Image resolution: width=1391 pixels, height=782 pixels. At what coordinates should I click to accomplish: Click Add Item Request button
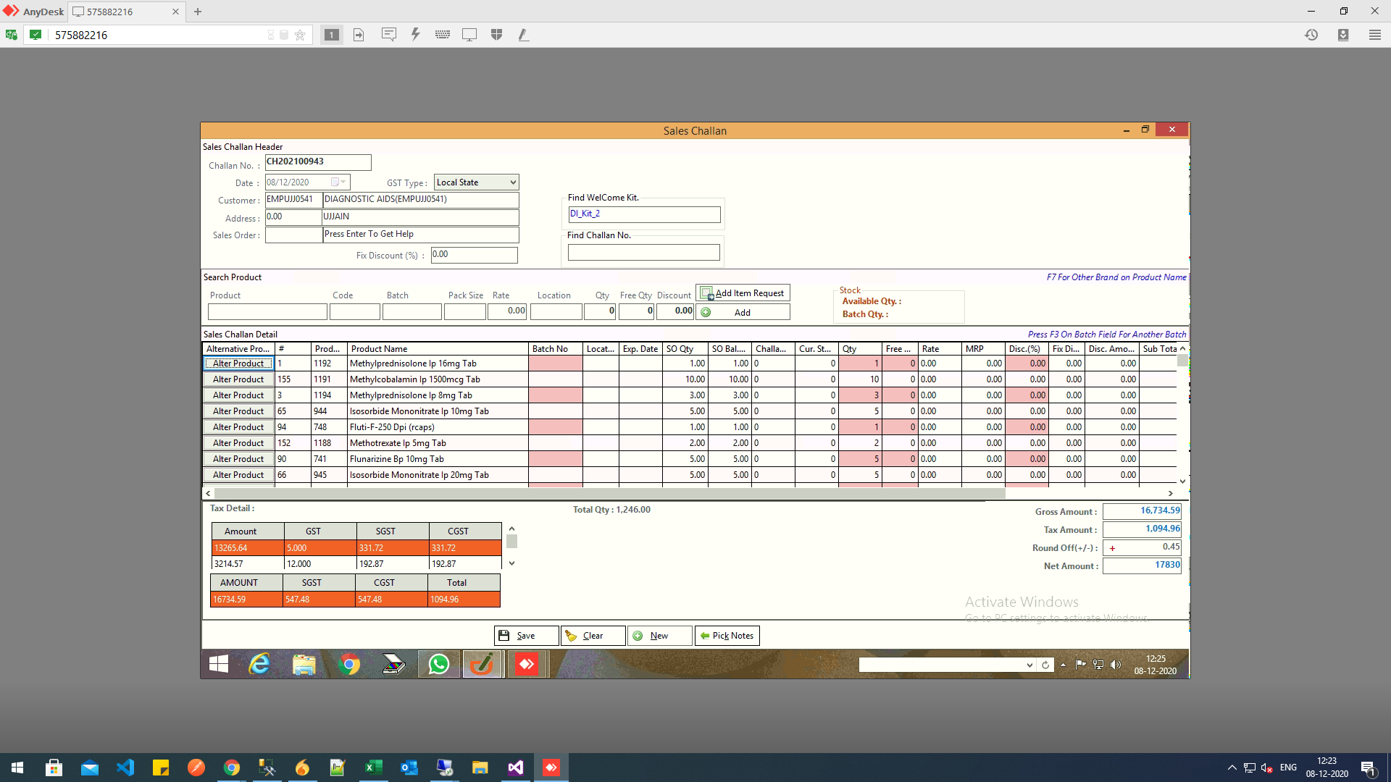743,293
